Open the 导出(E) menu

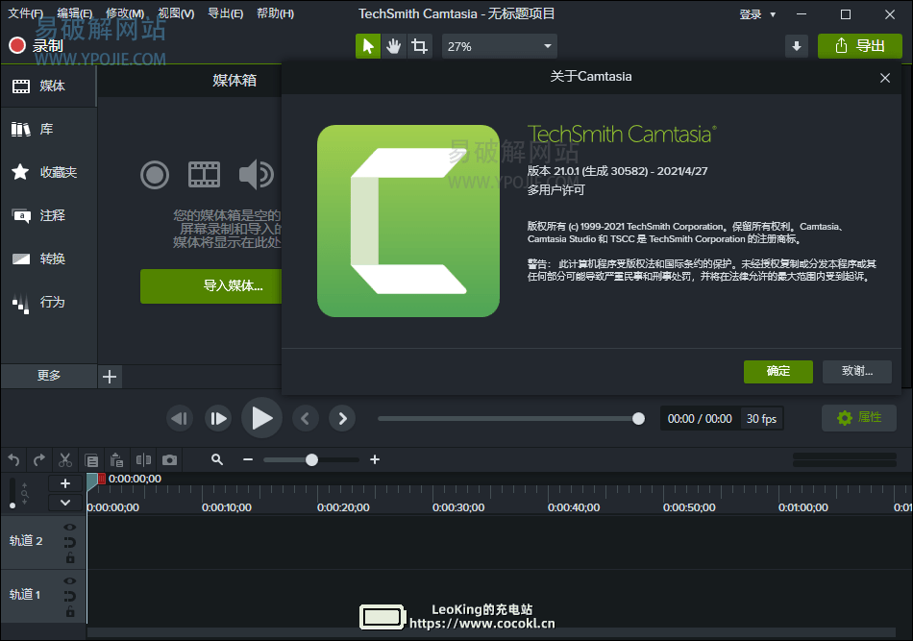coord(225,13)
